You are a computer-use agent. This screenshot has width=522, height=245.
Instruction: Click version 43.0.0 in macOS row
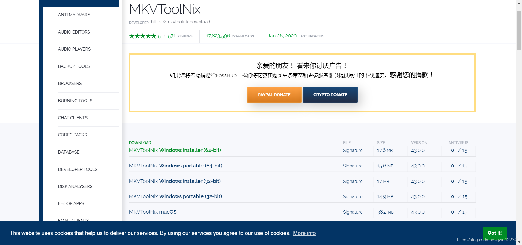pyautogui.click(x=418, y=212)
